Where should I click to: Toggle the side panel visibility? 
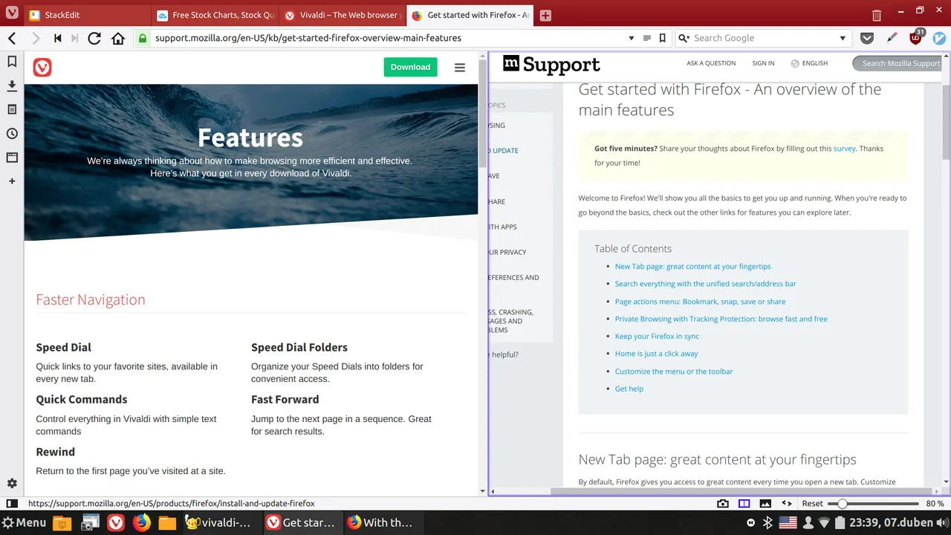click(x=12, y=503)
